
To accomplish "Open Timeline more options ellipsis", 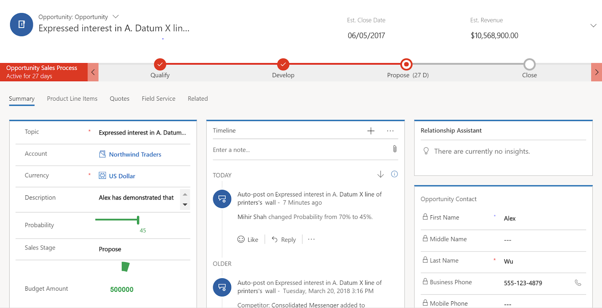I will (390, 131).
